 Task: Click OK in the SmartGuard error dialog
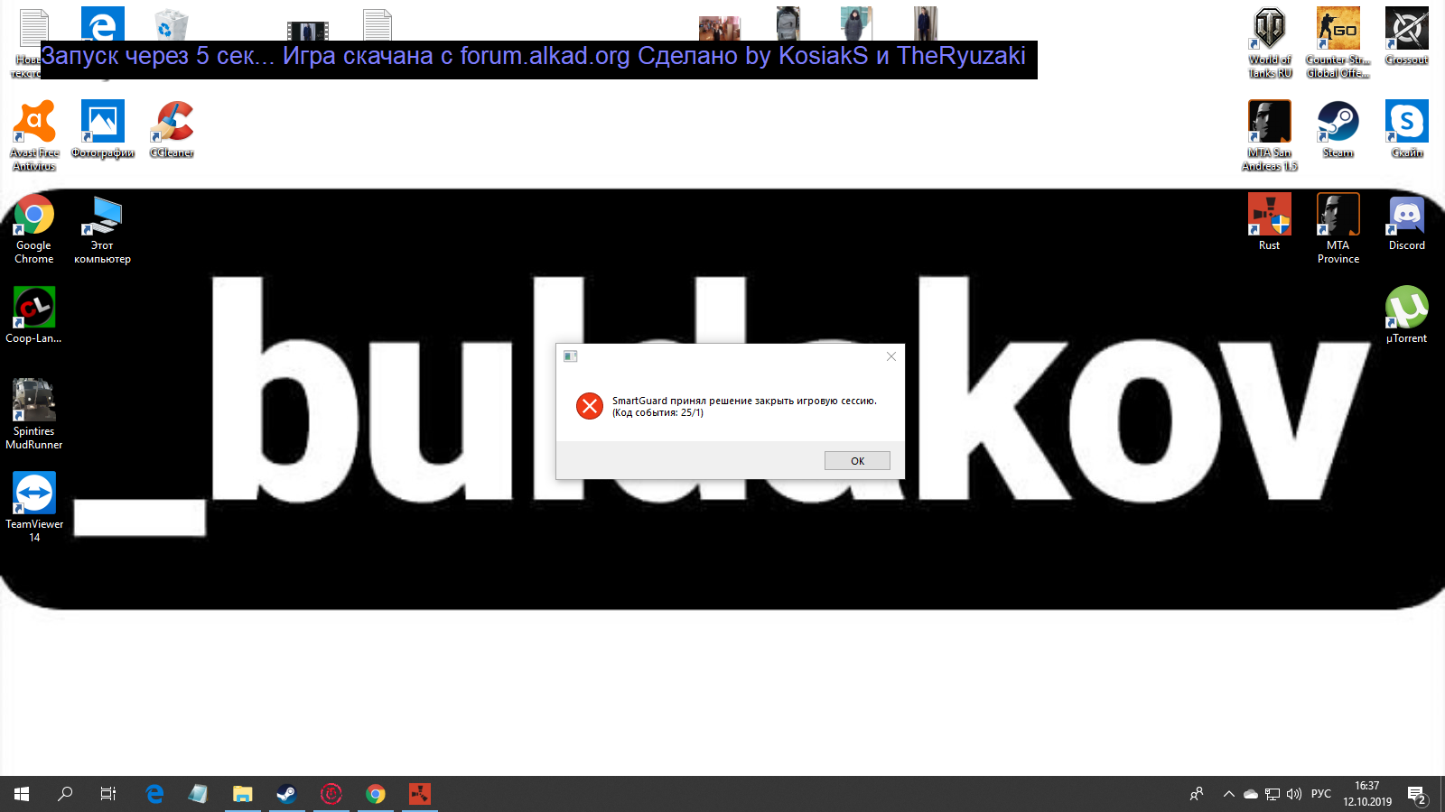click(x=857, y=461)
